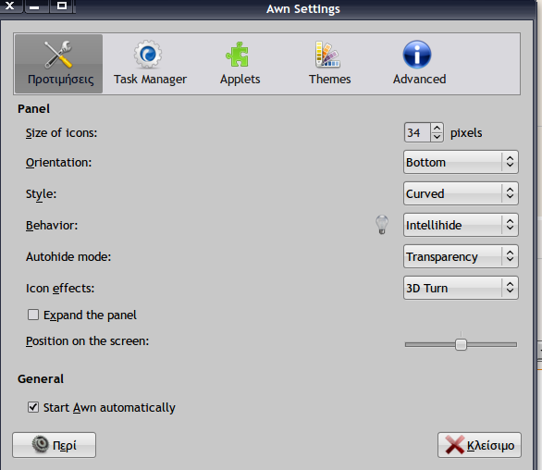Screen dimensions: 542x470
Task: Click the Style: label
Action: click(x=41, y=194)
